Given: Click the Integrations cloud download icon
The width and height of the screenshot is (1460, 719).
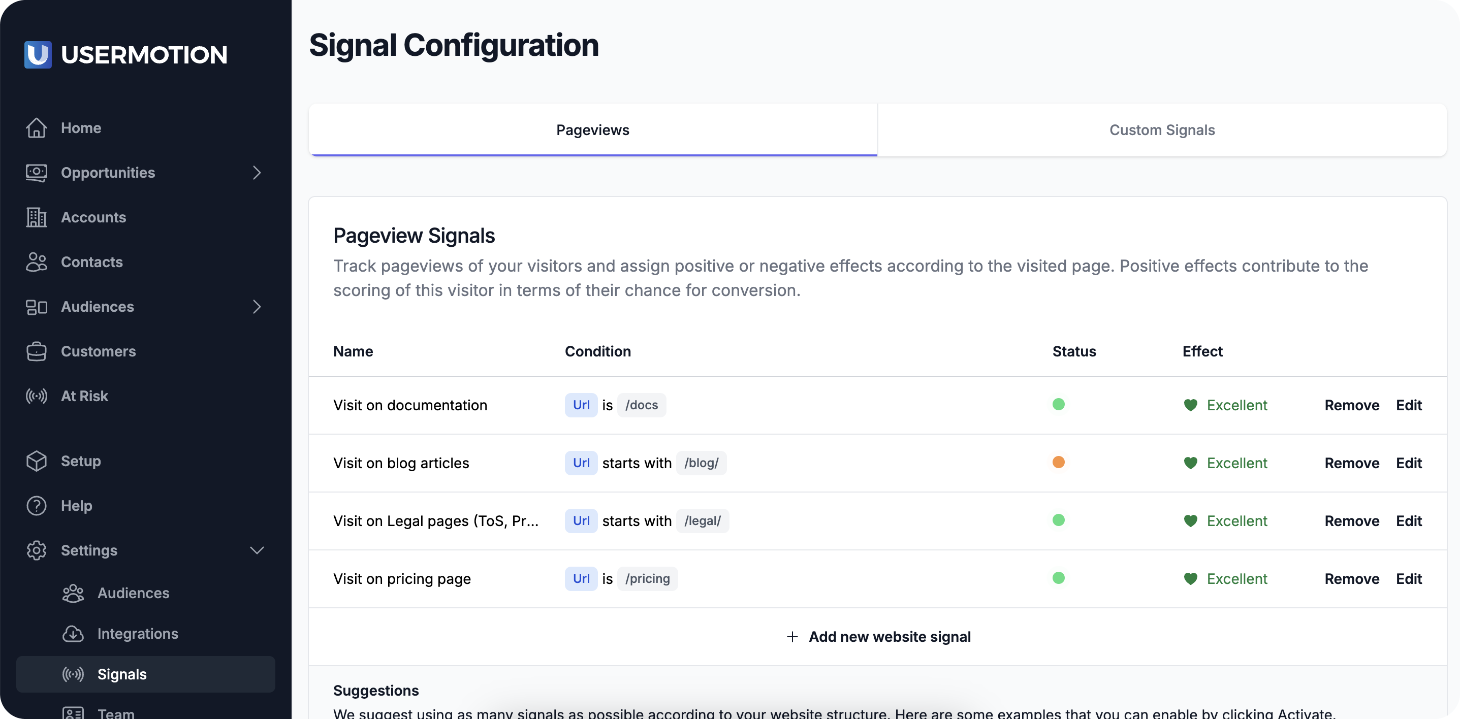Looking at the screenshot, I should 73,634.
